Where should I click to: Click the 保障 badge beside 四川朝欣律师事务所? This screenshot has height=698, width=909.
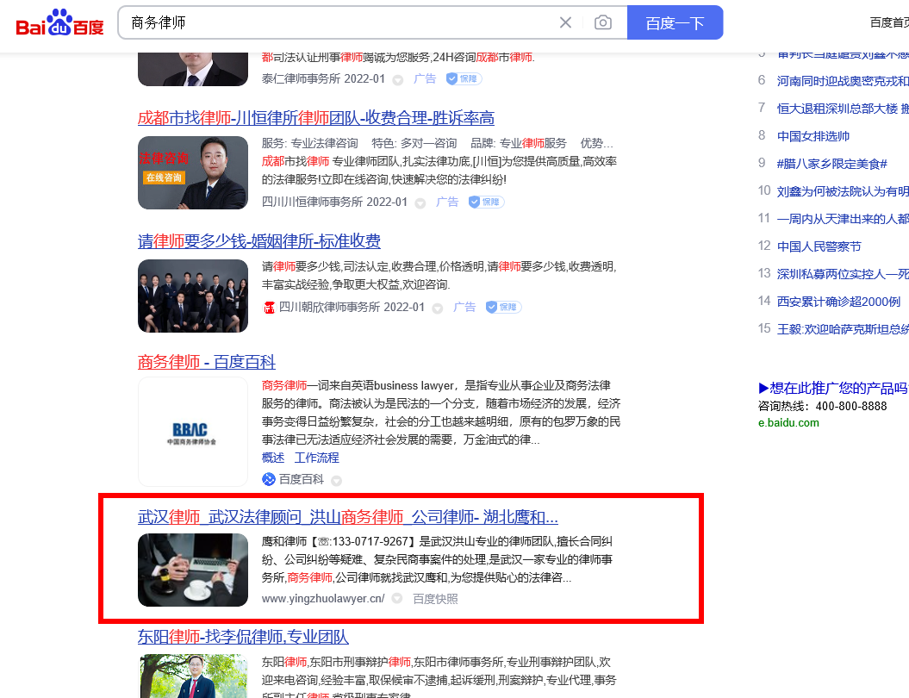pyautogui.click(x=502, y=307)
